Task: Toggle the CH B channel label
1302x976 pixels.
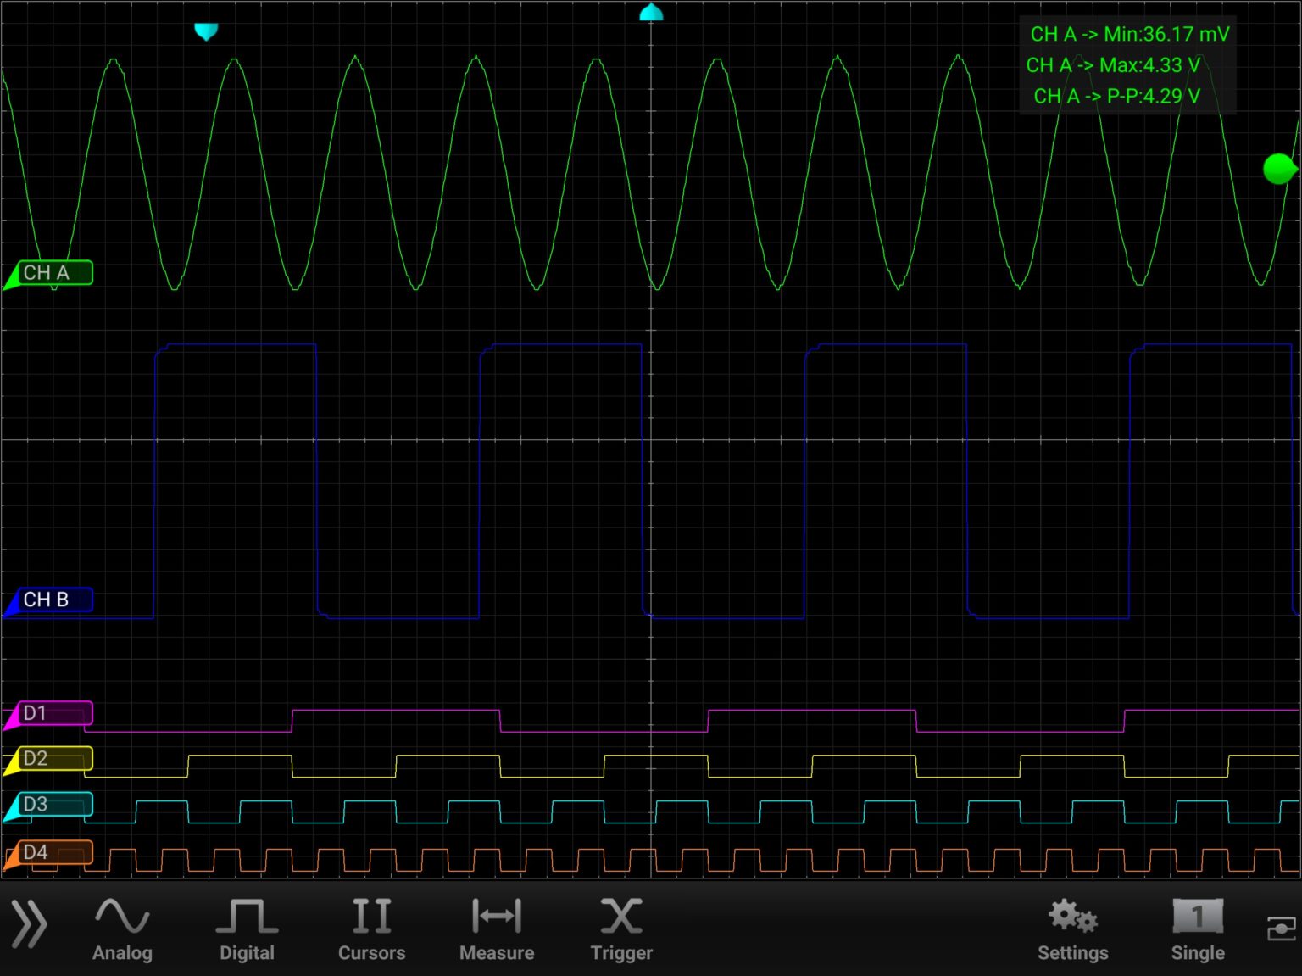Action: tap(48, 600)
